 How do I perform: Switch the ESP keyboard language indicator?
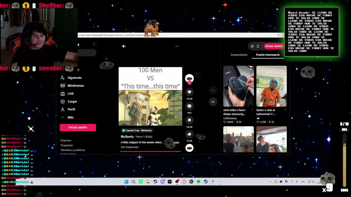pyautogui.click(x=303, y=182)
